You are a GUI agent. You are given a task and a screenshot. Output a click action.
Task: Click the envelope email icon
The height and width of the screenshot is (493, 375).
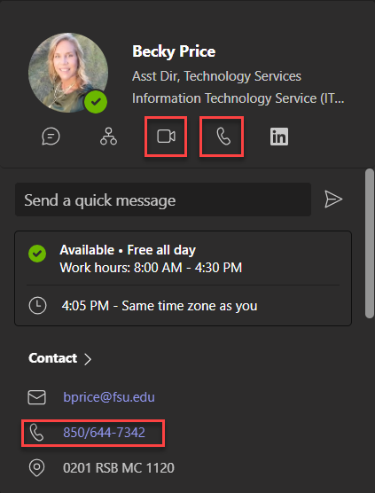tap(36, 397)
